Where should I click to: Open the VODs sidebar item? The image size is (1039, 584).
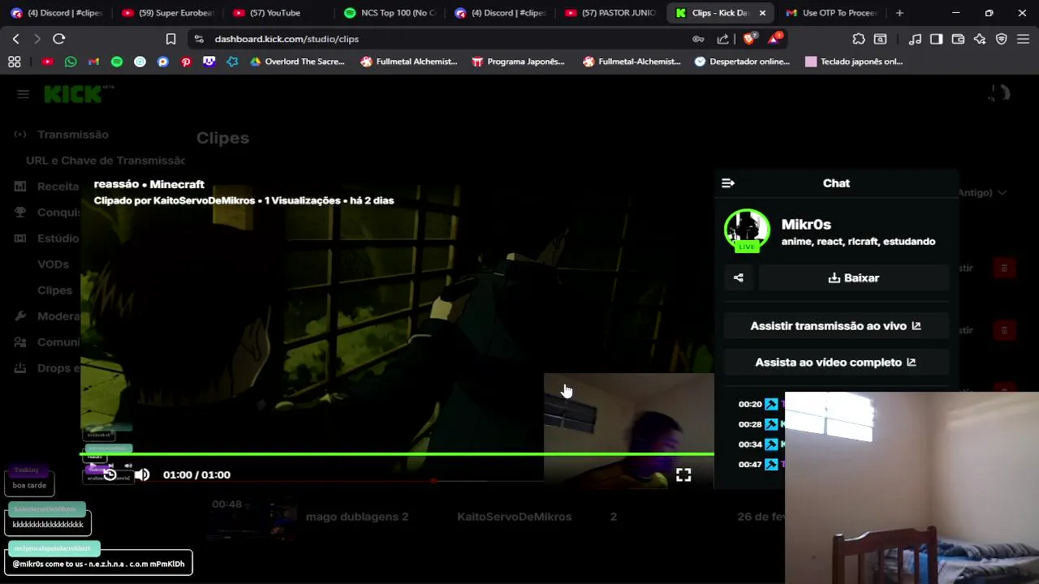click(x=53, y=264)
